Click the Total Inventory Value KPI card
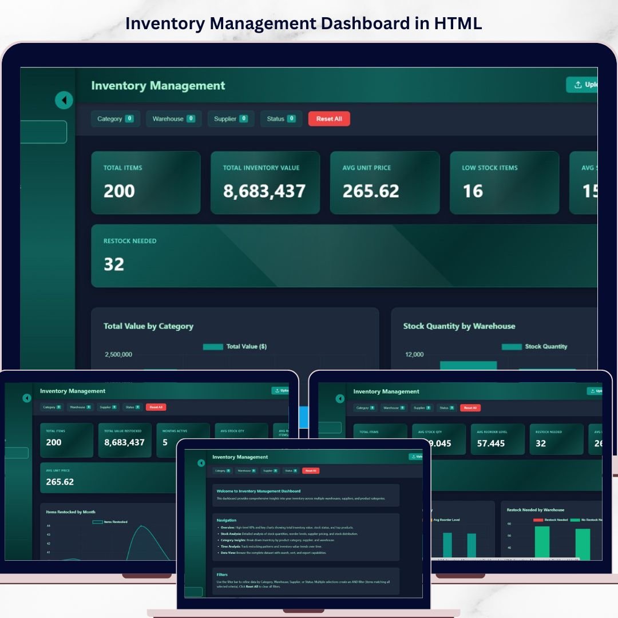 (x=265, y=183)
